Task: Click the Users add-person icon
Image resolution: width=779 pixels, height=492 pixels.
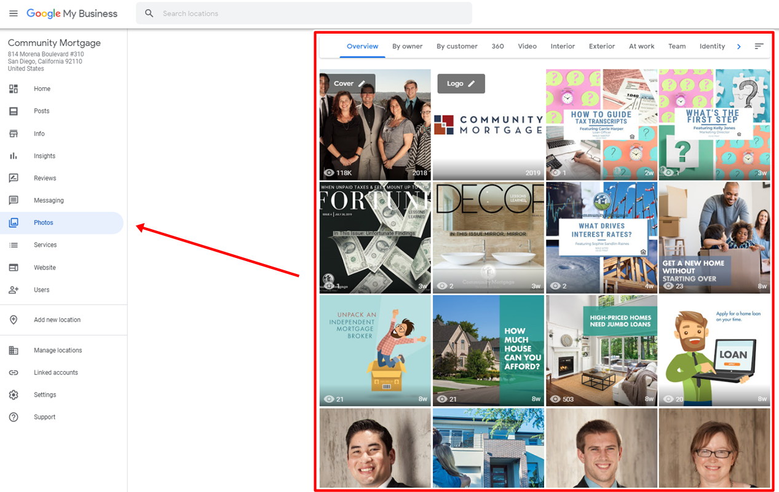Action: click(x=14, y=290)
